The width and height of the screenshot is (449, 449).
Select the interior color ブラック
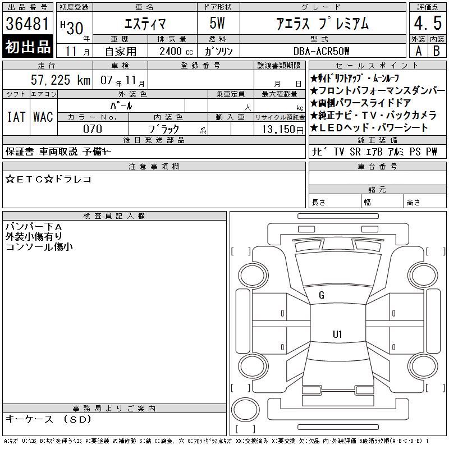pos(164,129)
